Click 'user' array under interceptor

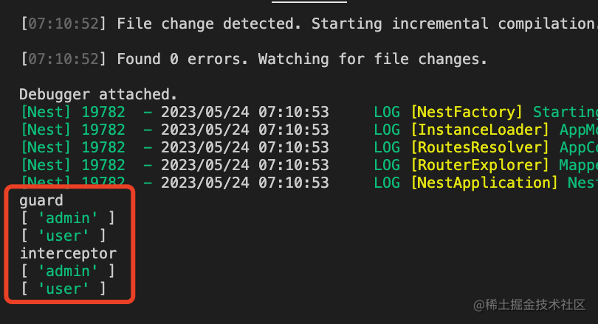click(63, 289)
